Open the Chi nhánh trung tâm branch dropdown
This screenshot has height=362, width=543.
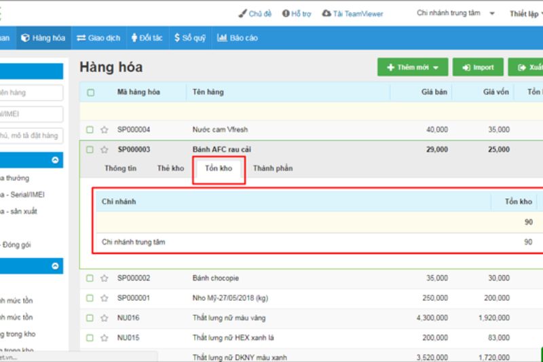pyautogui.click(x=457, y=14)
